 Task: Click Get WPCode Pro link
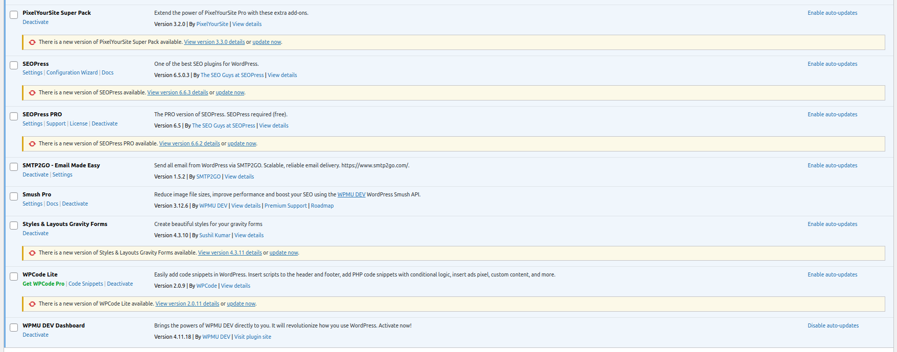coord(43,284)
